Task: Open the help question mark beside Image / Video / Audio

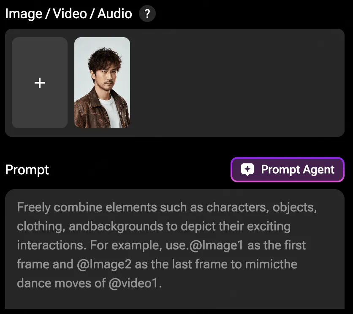Action: pyautogui.click(x=147, y=14)
